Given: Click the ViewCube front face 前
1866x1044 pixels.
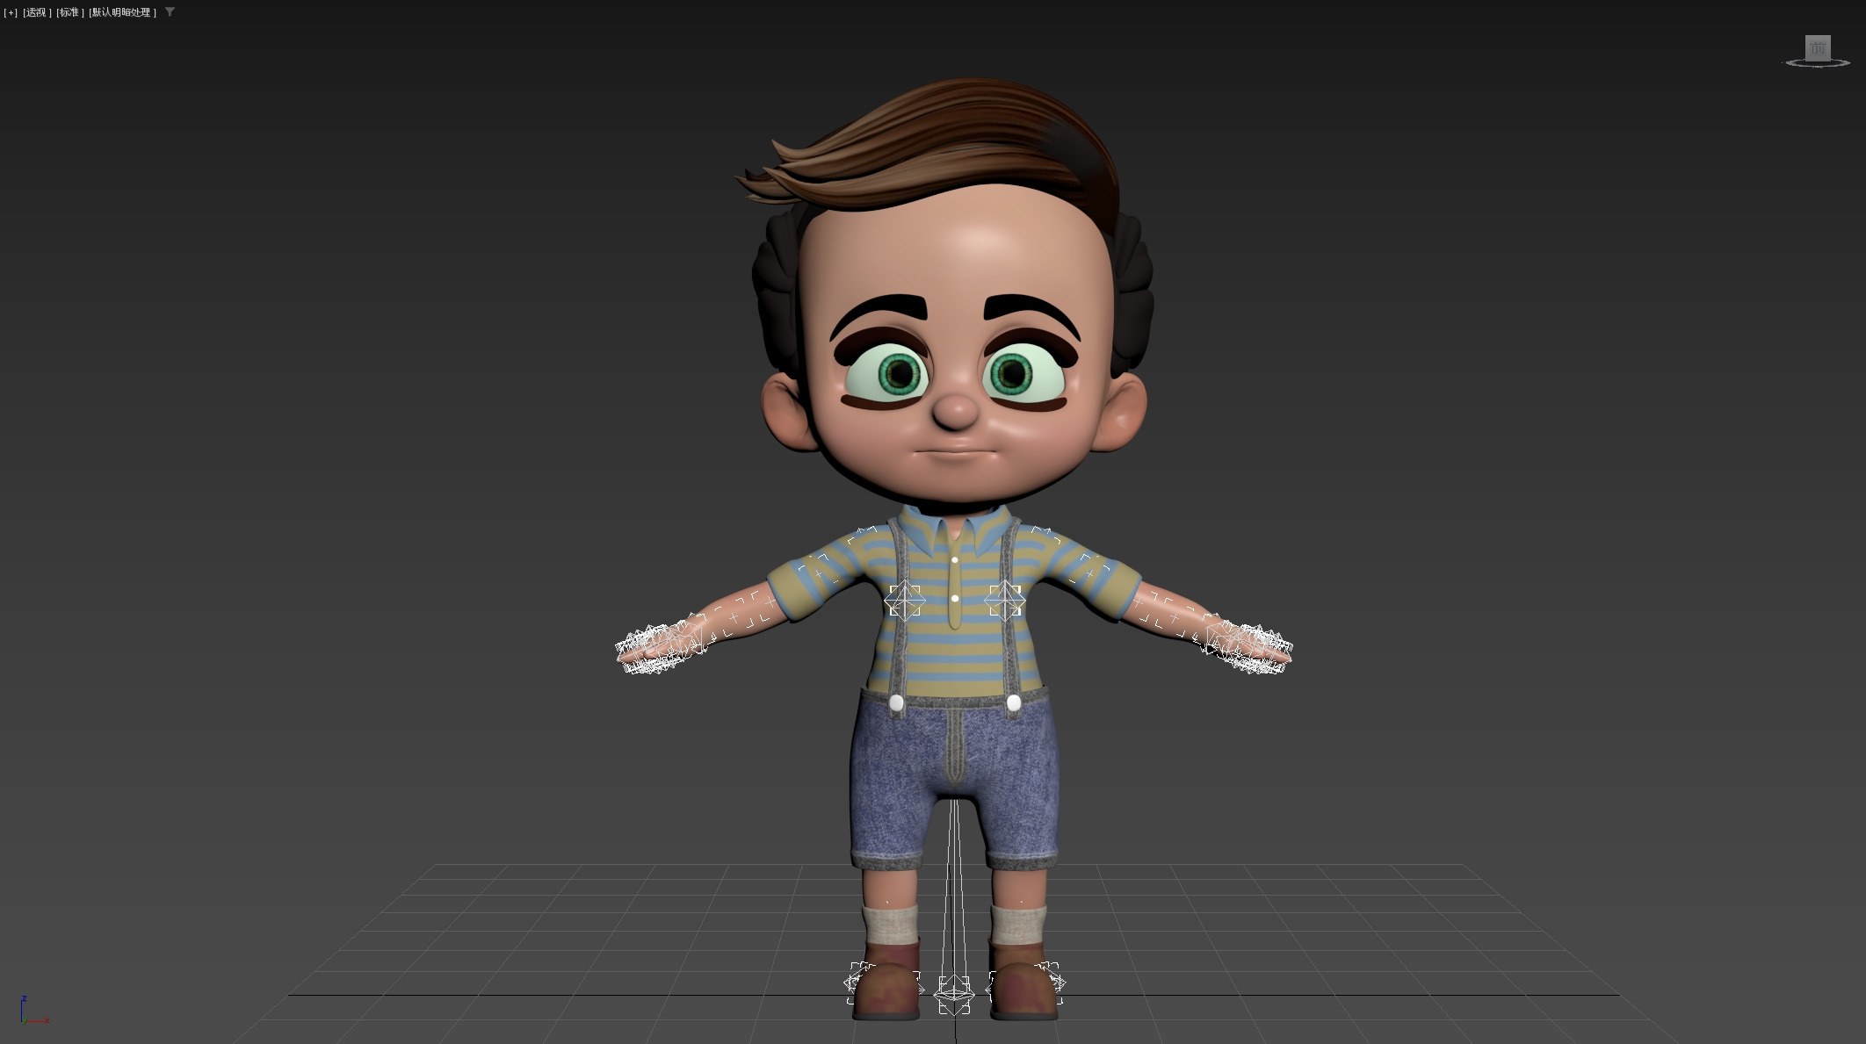Looking at the screenshot, I should (1818, 47).
